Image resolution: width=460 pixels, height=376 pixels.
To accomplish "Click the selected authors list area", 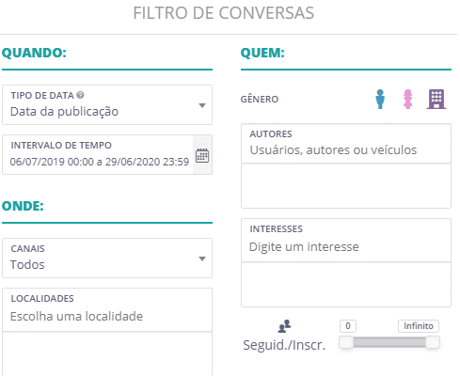I will pos(346,186).
